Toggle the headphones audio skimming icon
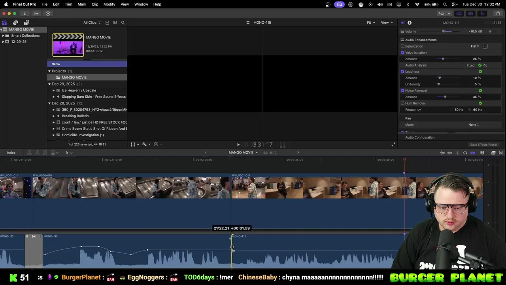Viewport: 506px width, 285px height. point(465,153)
